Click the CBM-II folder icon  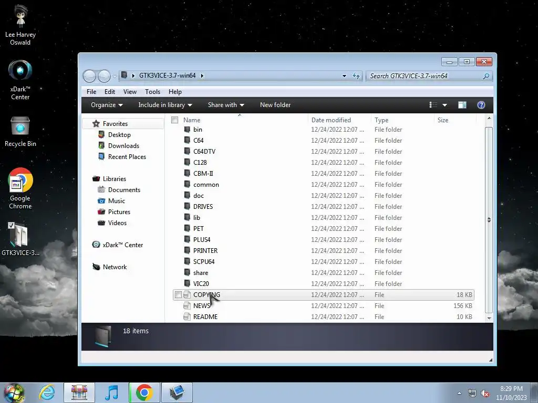[187, 173]
